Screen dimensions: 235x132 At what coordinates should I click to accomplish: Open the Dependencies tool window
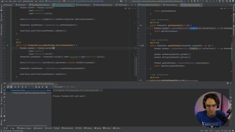point(68,128)
